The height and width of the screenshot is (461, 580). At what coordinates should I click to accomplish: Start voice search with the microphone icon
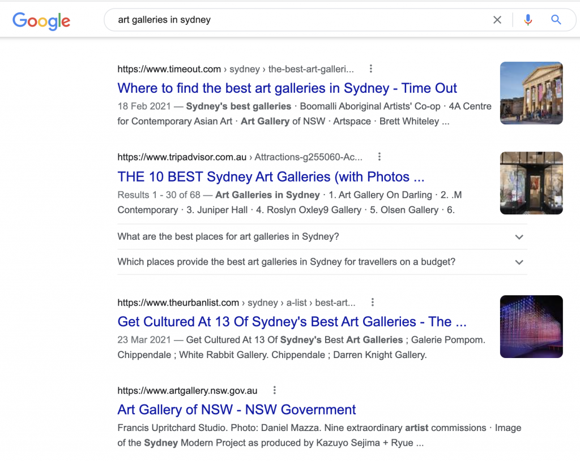[x=528, y=20]
